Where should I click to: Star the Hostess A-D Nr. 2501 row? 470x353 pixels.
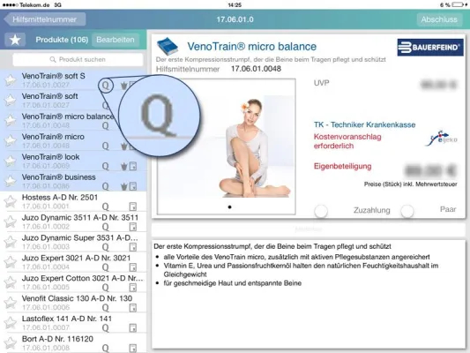[x=11, y=201]
